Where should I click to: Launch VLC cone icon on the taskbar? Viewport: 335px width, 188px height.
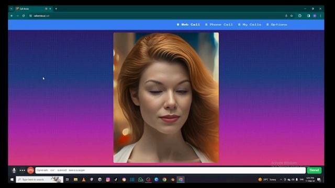pyautogui.click(x=84, y=180)
